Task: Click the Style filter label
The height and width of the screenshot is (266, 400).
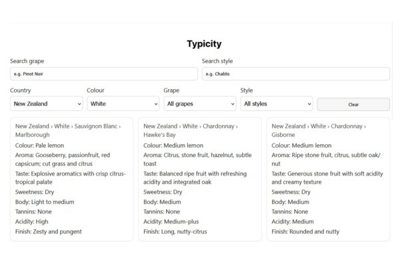Action: point(247,90)
